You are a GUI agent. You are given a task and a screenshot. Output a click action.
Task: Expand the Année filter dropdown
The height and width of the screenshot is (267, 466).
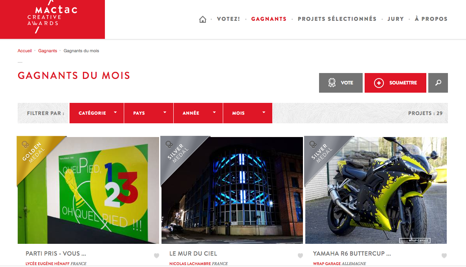(x=198, y=113)
